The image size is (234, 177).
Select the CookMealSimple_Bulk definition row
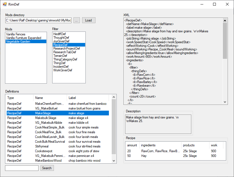58,127
